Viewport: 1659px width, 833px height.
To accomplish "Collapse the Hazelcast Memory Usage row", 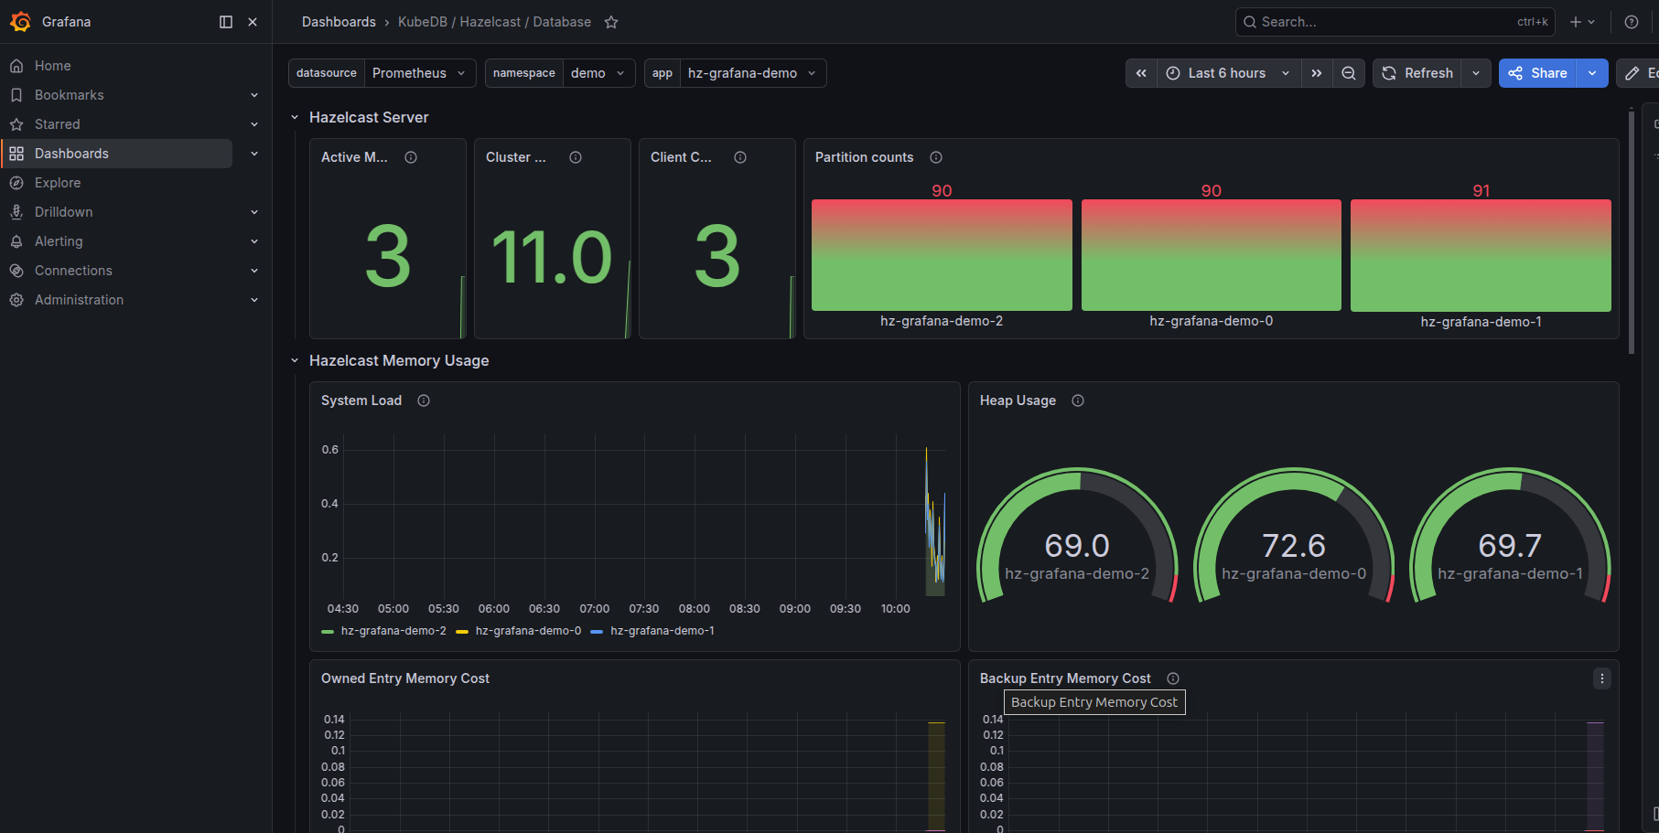I will [x=295, y=360].
